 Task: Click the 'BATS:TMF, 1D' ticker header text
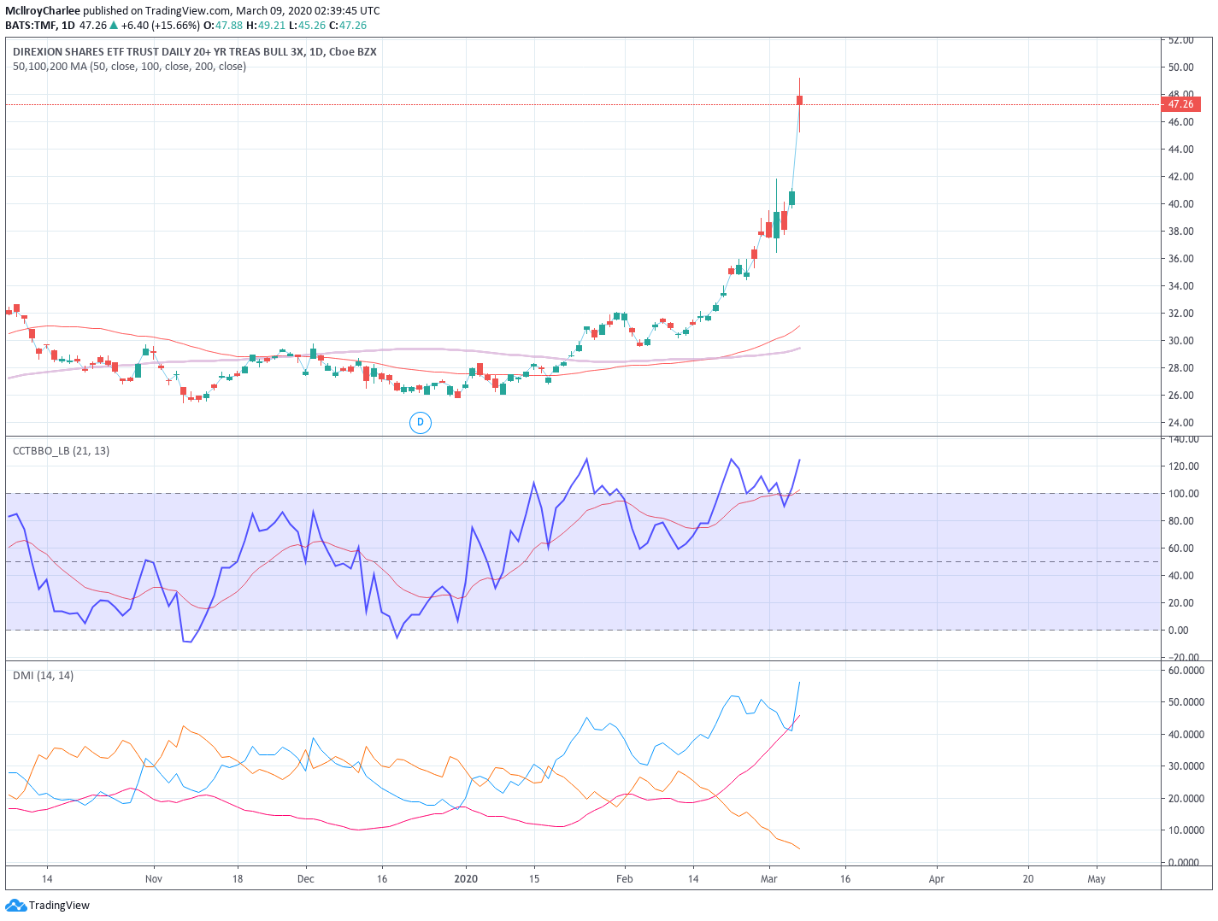coord(40,26)
